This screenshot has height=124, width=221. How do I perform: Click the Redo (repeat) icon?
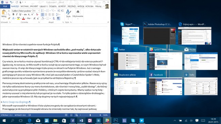[17, 2]
